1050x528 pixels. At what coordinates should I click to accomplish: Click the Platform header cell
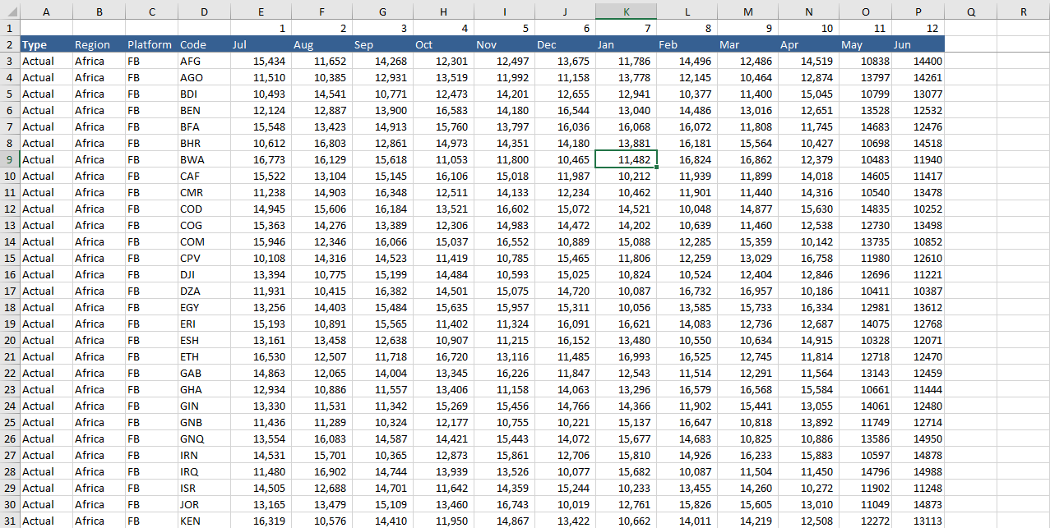151,44
